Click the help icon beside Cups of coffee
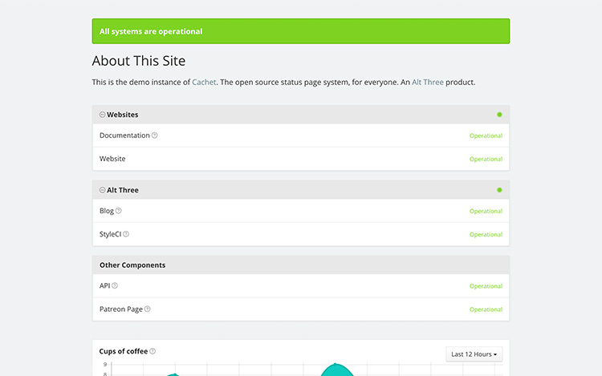602x376 pixels. tap(153, 351)
